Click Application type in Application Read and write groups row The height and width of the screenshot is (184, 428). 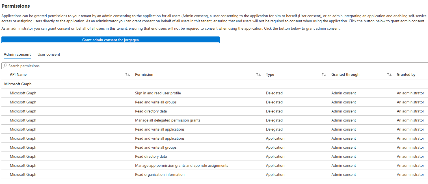tap(275, 147)
